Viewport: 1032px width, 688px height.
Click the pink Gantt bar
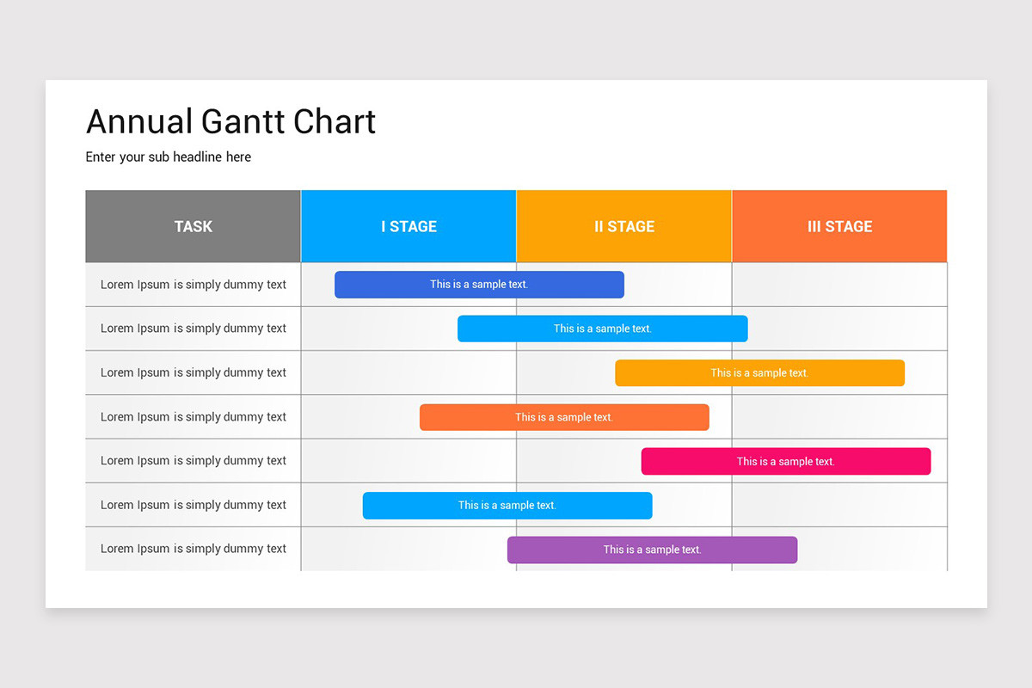[785, 461]
